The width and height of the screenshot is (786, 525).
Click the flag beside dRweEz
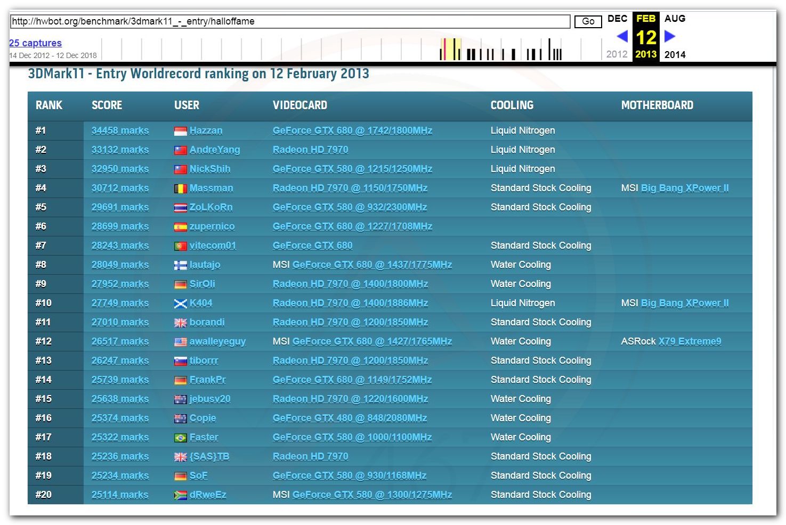(x=180, y=495)
